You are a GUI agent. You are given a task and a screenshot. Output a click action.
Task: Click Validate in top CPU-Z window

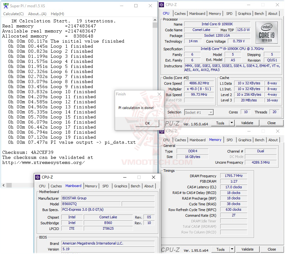tap(247, 123)
